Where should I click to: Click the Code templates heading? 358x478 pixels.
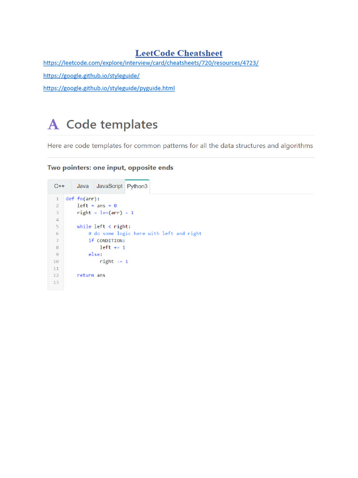tap(112, 125)
